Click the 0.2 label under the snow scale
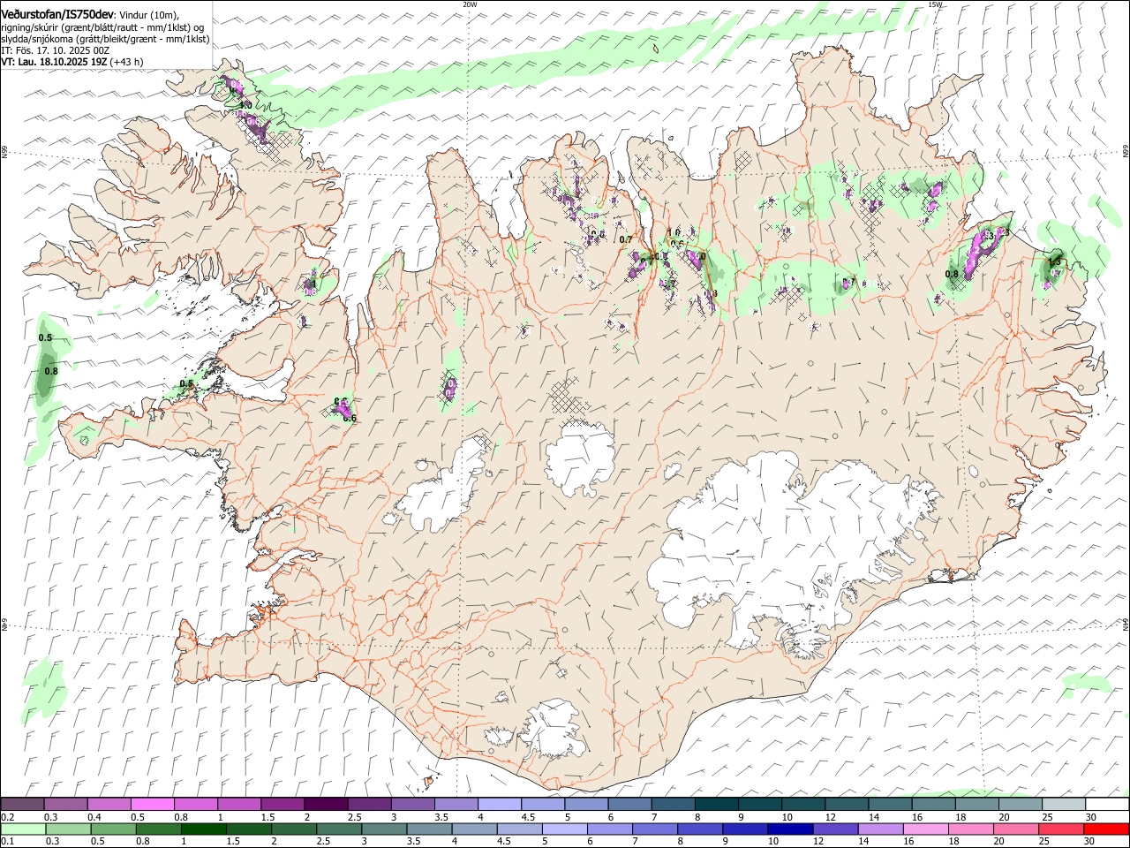The height and width of the screenshot is (848, 1130). coord(7,817)
